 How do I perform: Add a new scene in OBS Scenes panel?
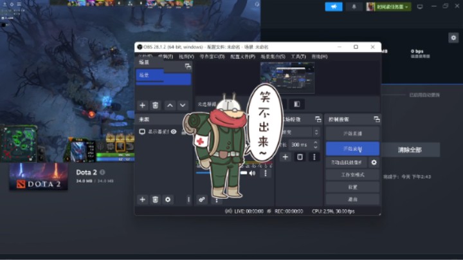point(142,105)
